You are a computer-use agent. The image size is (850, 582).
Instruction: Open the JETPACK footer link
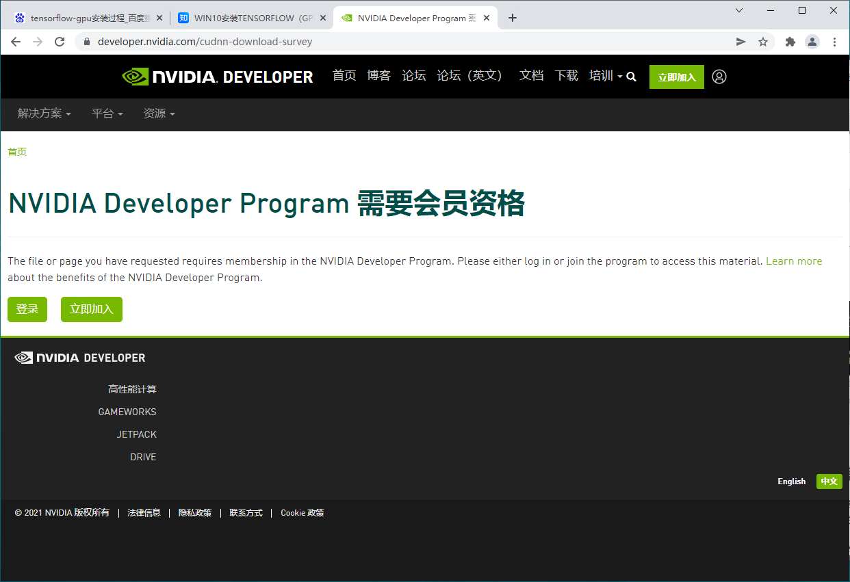[x=136, y=434]
